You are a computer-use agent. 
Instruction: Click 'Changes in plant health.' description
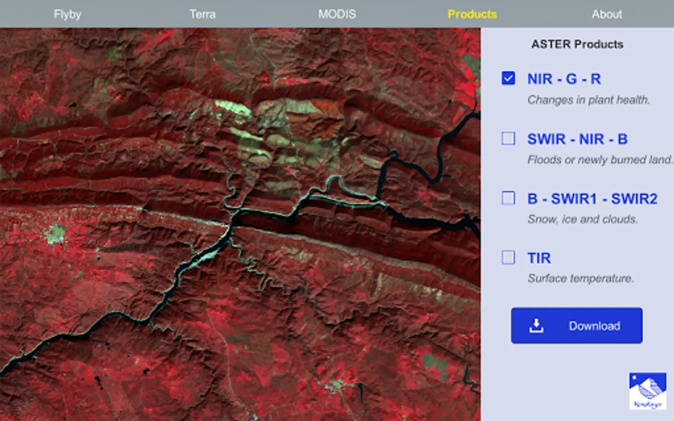589,100
